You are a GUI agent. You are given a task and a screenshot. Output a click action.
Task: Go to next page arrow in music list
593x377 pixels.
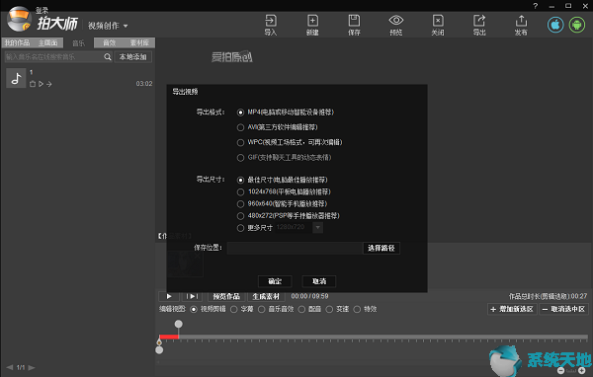point(32,367)
